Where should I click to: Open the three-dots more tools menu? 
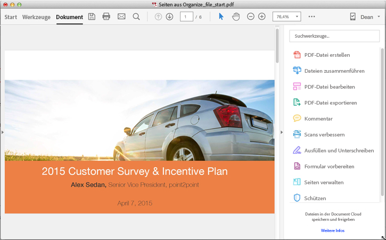[x=311, y=16]
